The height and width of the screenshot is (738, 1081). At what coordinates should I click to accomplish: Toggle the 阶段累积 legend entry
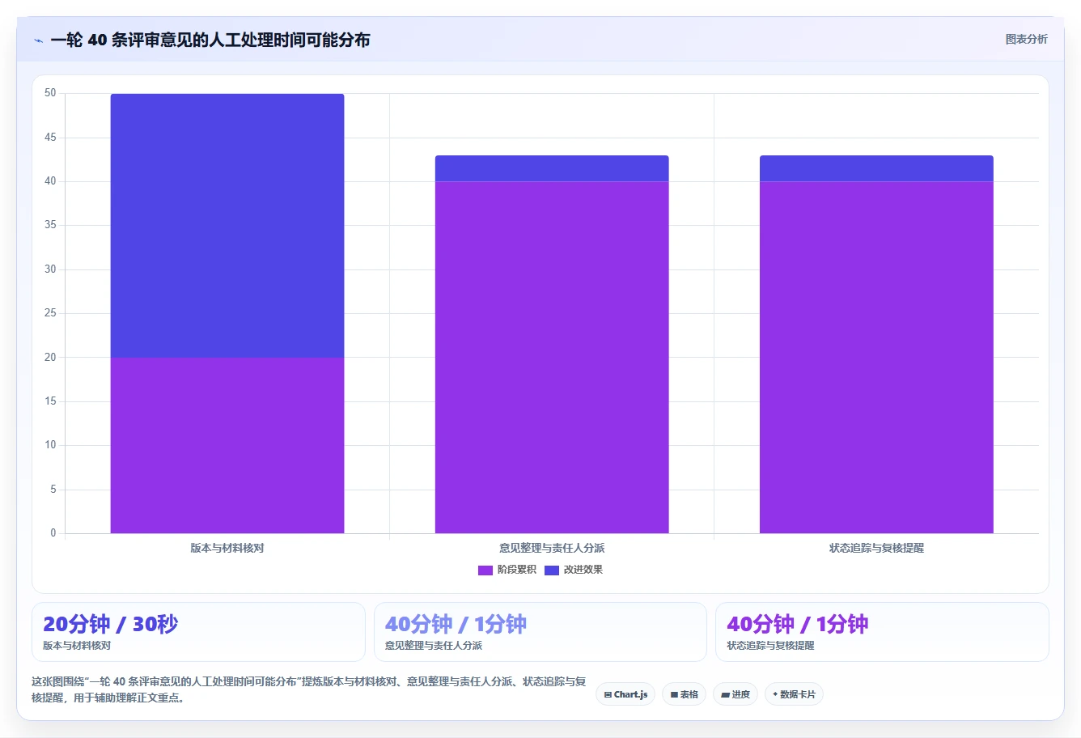[507, 570]
